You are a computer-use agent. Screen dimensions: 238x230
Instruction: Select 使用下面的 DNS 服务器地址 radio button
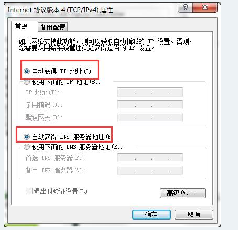tap(27, 147)
